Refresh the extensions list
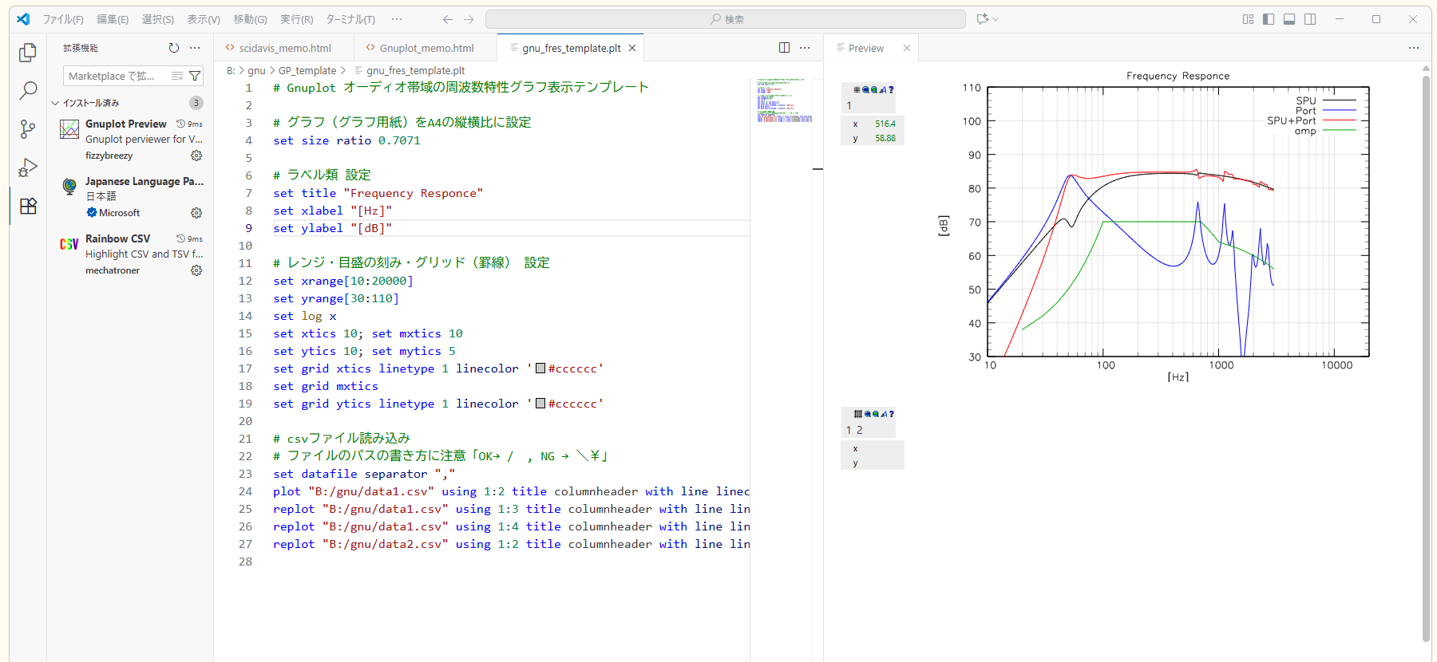This screenshot has width=1437, height=662. (174, 48)
